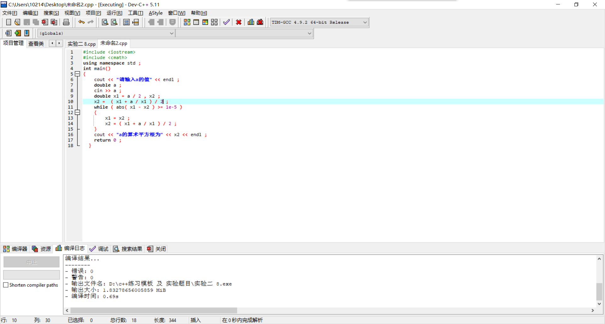The height and width of the screenshot is (324, 605).
Task: Click the compile log scroll-right arrow
Action: pos(593,310)
